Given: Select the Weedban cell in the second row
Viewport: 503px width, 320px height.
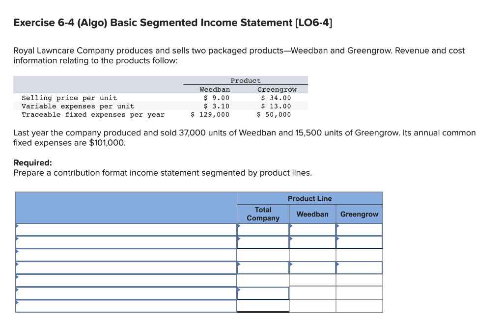Looking at the screenshot, I should 313,241.
